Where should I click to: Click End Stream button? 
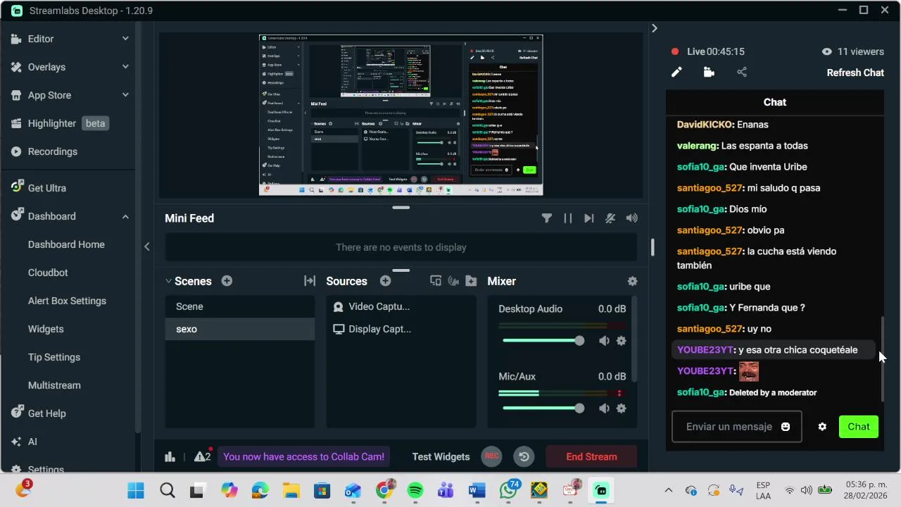coord(591,456)
